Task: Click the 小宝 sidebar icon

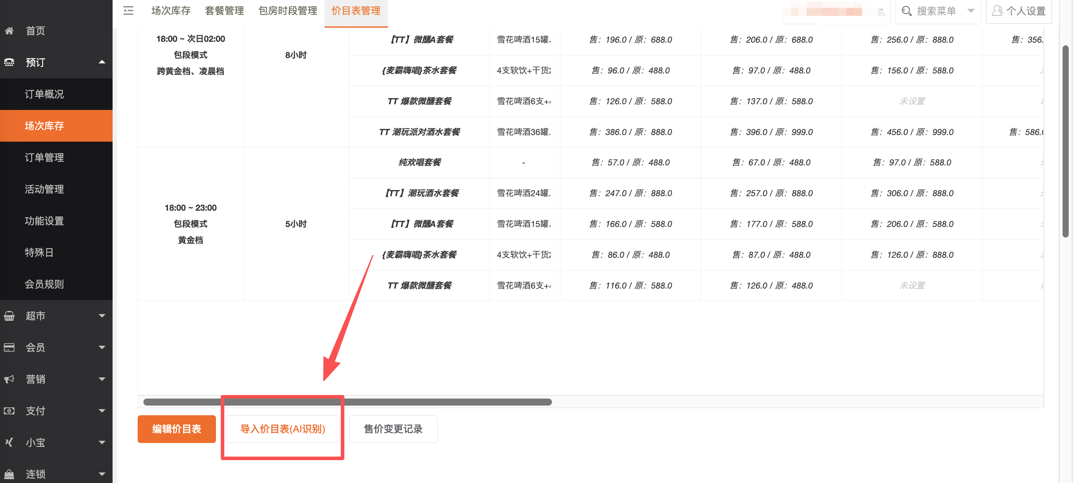Action: tap(9, 443)
